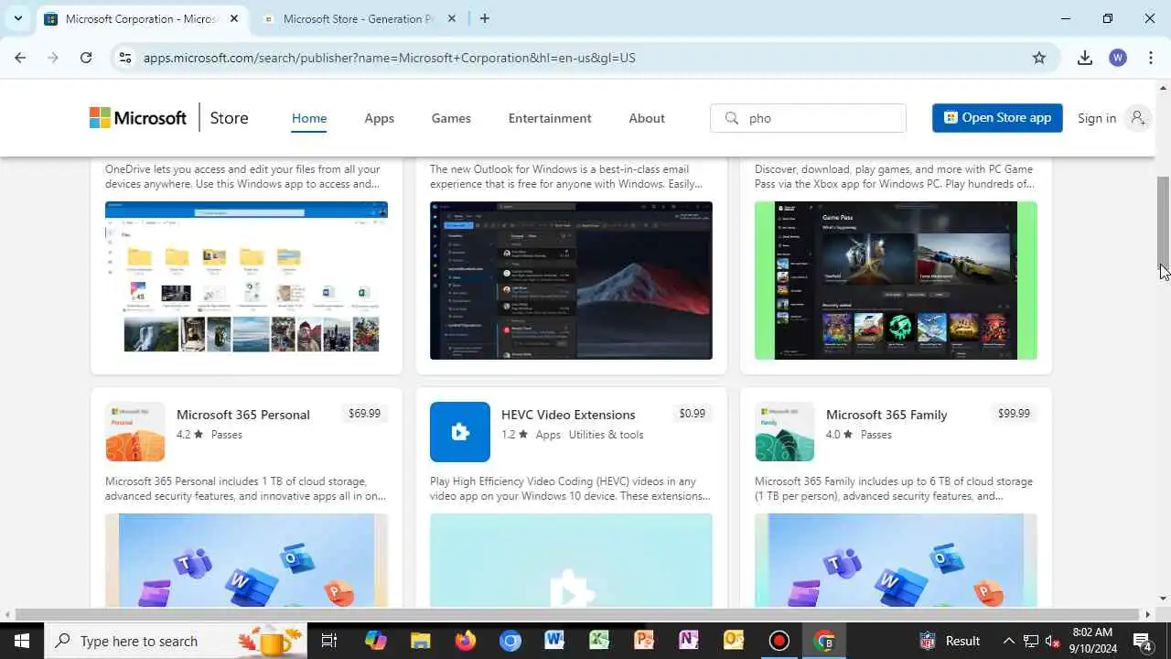The height and width of the screenshot is (659, 1171).
Task: Reload the page
Action: pyautogui.click(x=86, y=58)
